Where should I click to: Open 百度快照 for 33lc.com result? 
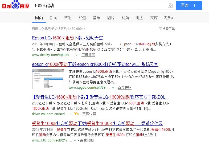coord(87,140)
